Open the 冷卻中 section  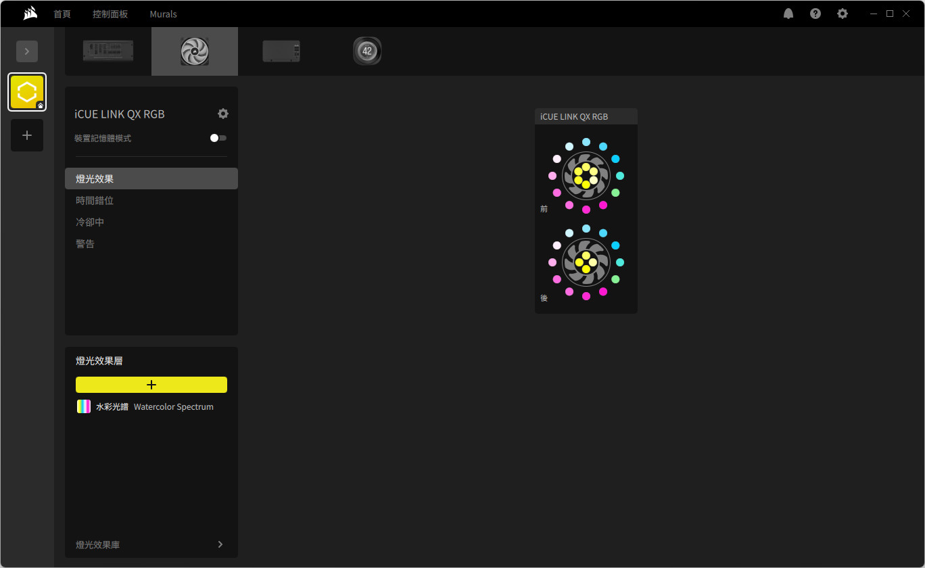click(x=90, y=222)
